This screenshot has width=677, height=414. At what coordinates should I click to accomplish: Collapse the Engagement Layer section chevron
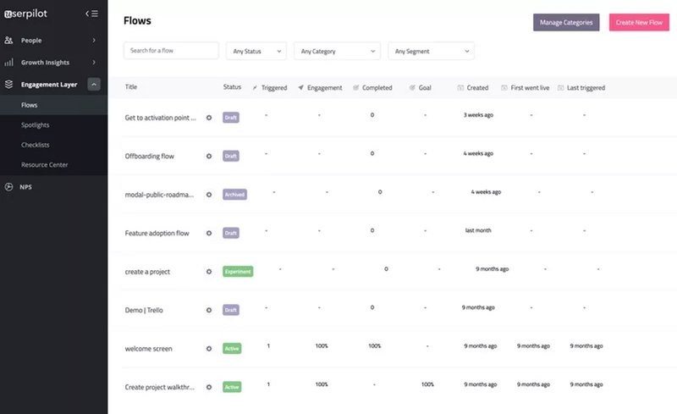coord(94,84)
